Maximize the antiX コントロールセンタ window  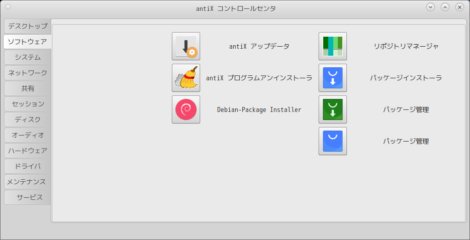point(445,7)
